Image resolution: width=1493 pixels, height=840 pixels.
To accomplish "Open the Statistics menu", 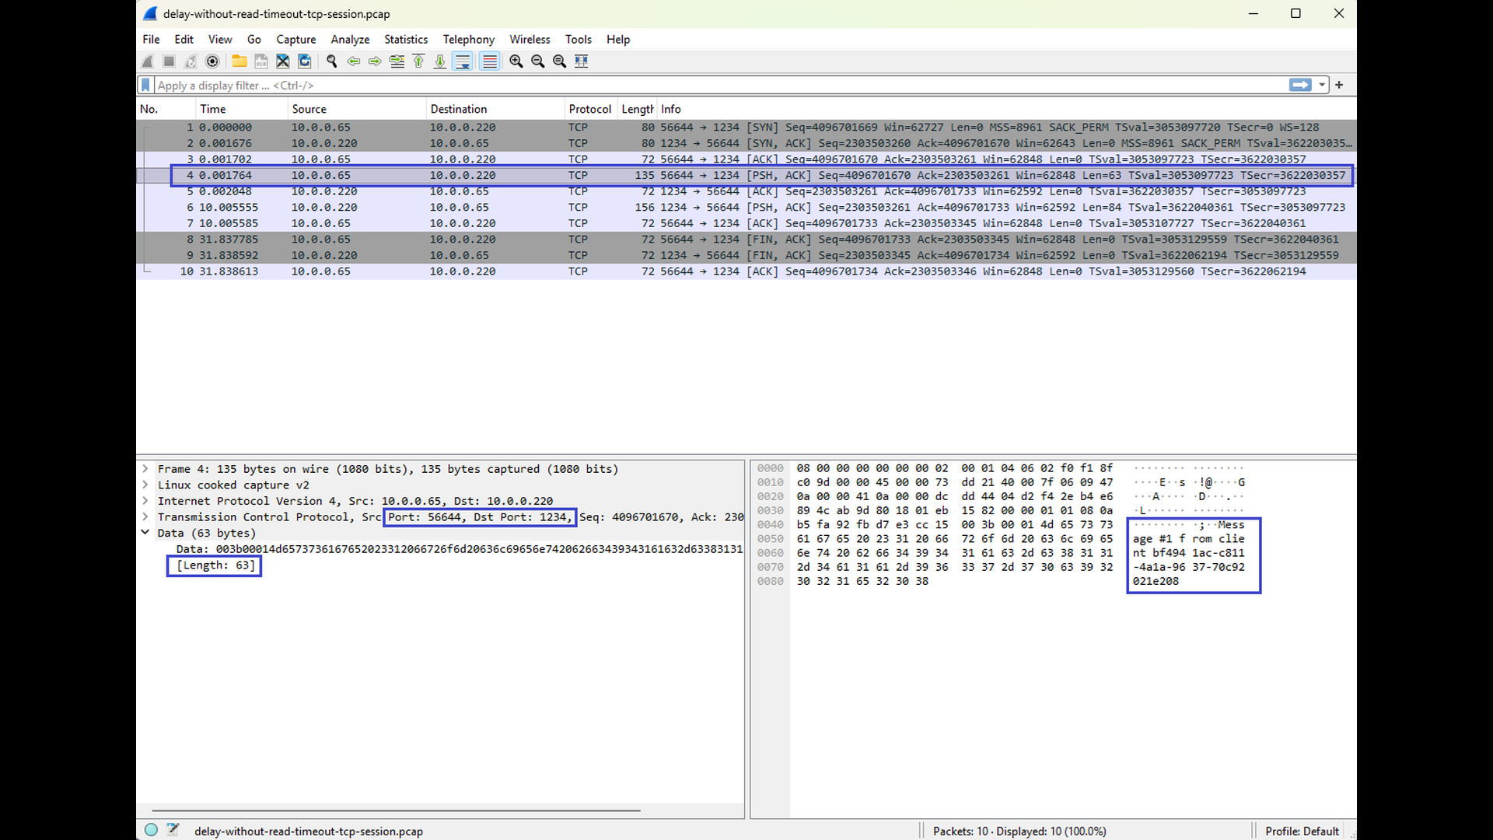I will click(x=405, y=40).
